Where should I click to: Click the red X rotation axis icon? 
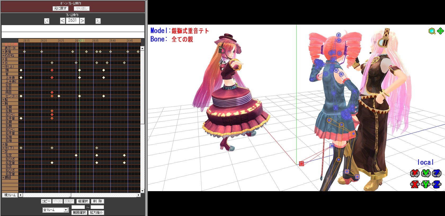tap(415, 173)
